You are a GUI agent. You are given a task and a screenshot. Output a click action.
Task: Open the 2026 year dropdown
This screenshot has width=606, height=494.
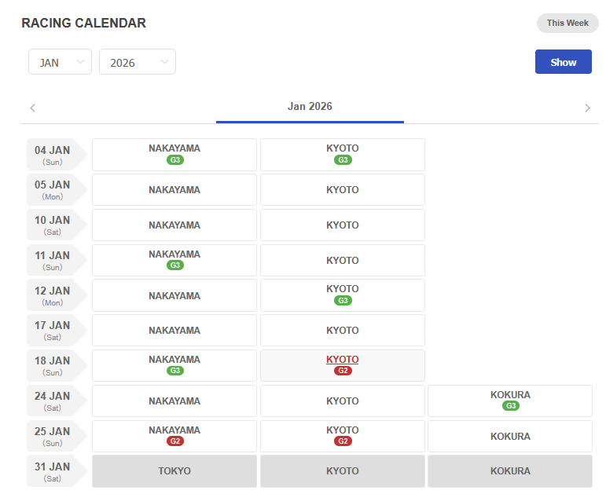[138, 62]
